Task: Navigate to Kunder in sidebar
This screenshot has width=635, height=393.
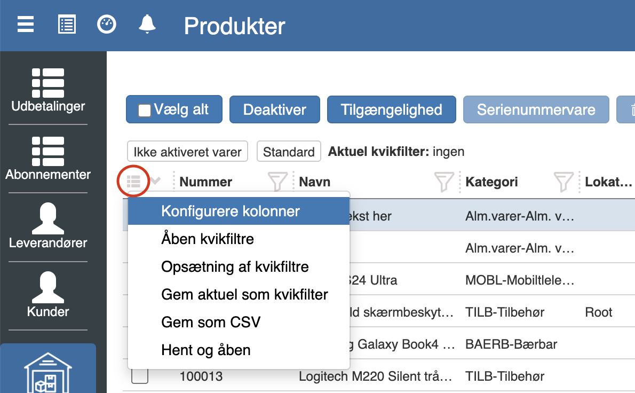Action: click(48, 295)
